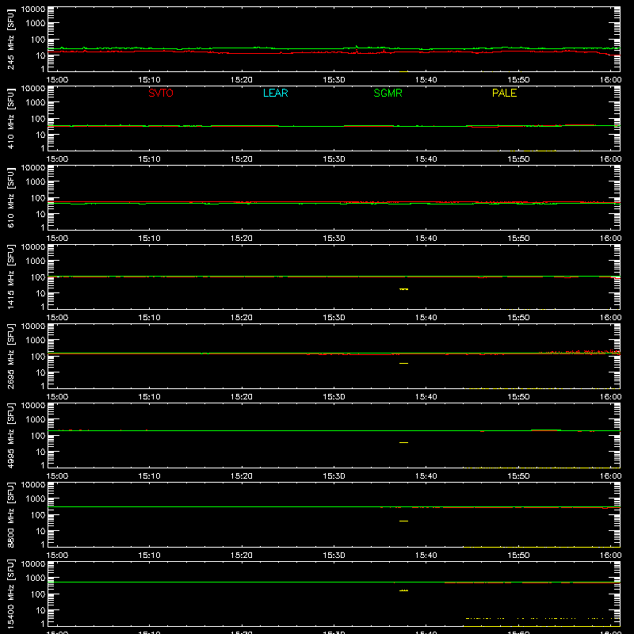634x634 pixels.
Task: Click the yellow PALE segment in 1415 MHz plot
Action: [x=403, y=289]
